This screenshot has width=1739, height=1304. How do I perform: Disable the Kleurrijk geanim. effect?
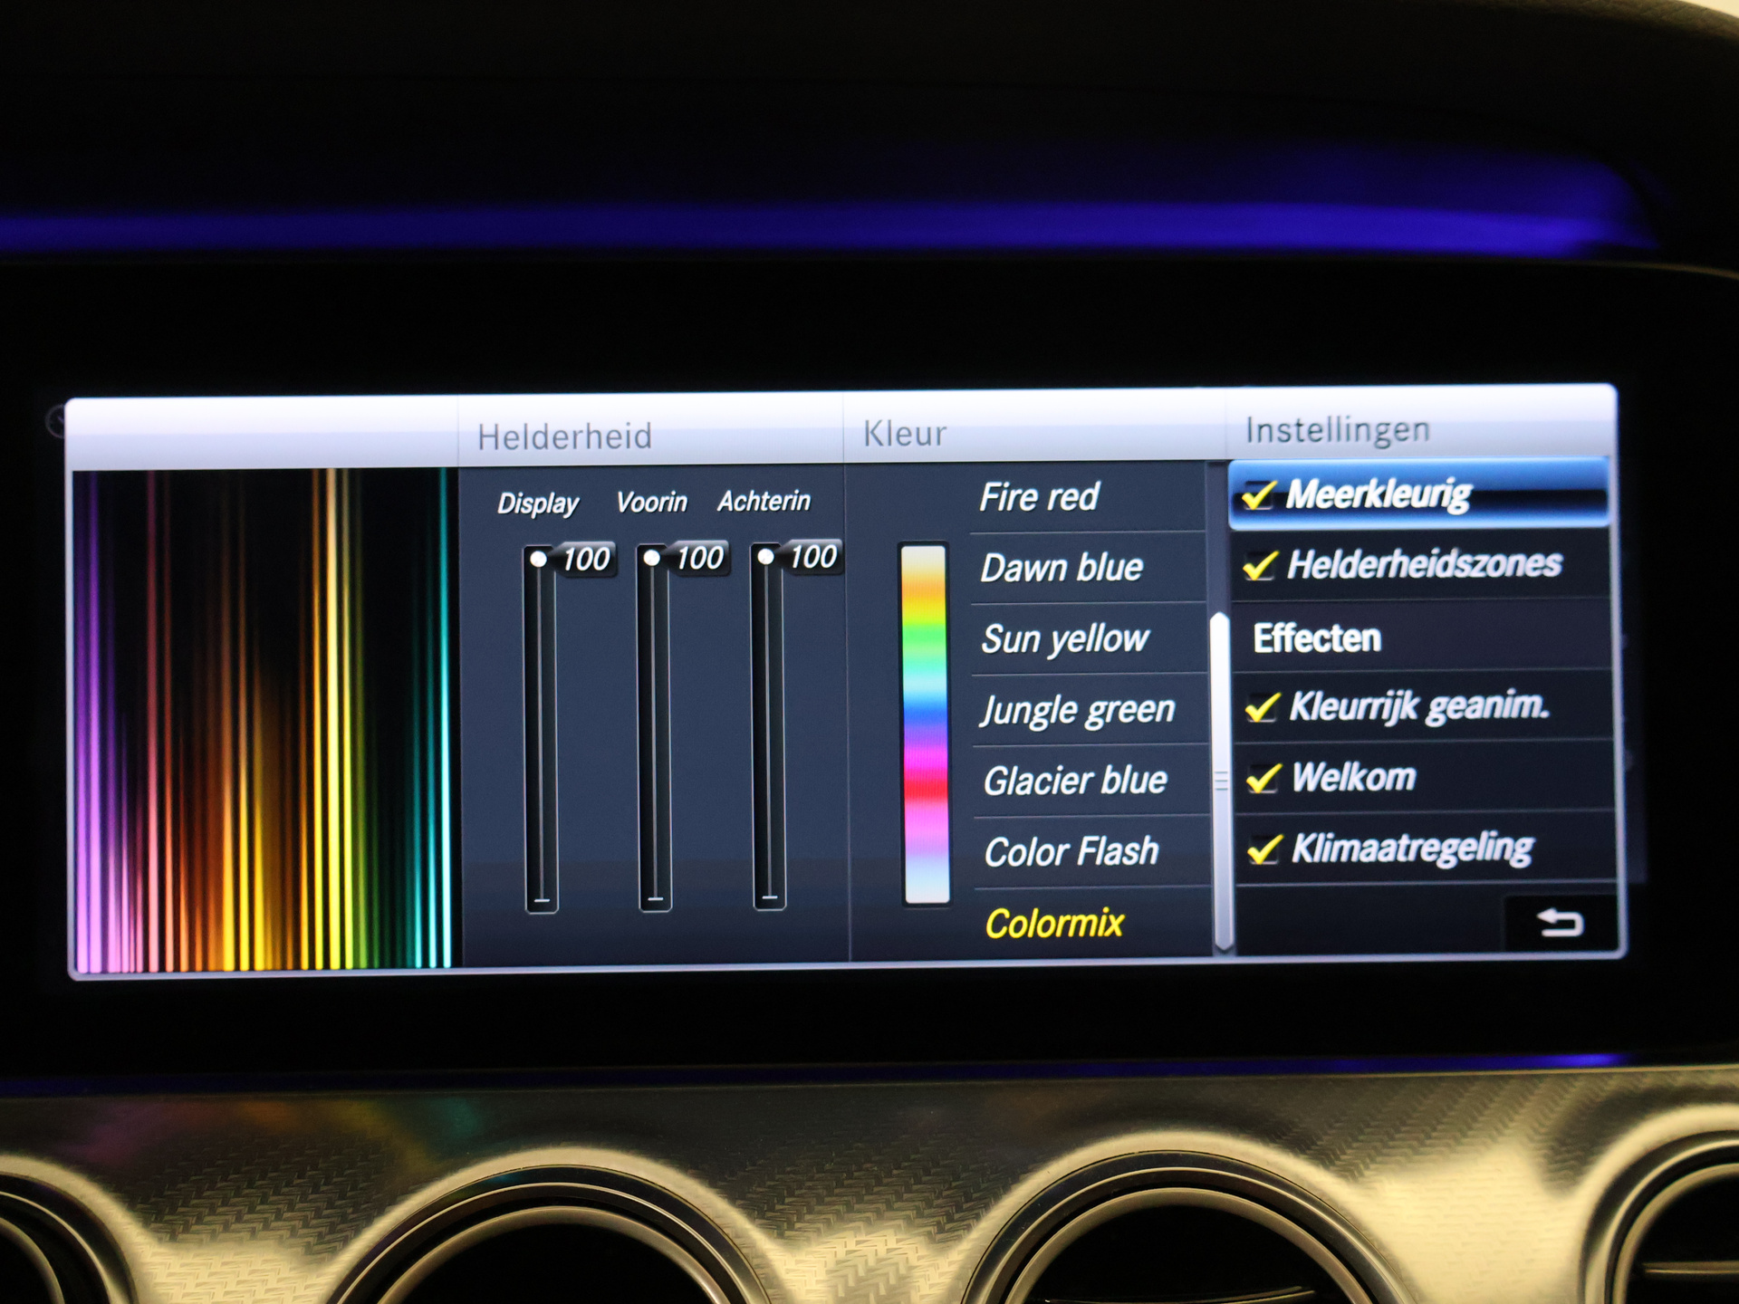1262,707
